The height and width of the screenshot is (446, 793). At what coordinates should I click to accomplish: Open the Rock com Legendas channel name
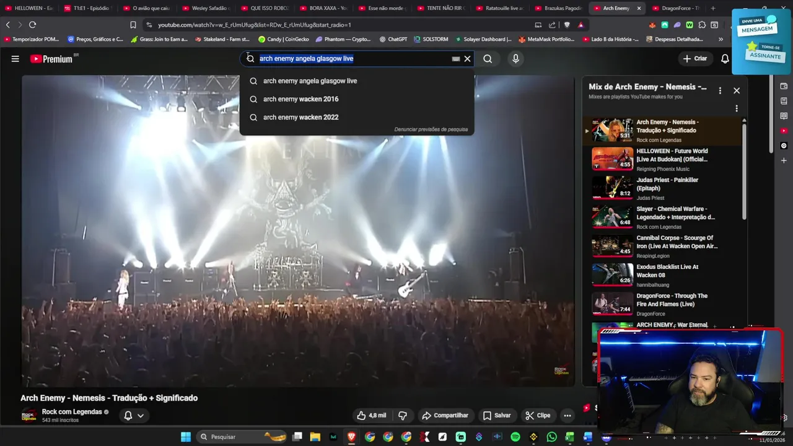[72, 412]
